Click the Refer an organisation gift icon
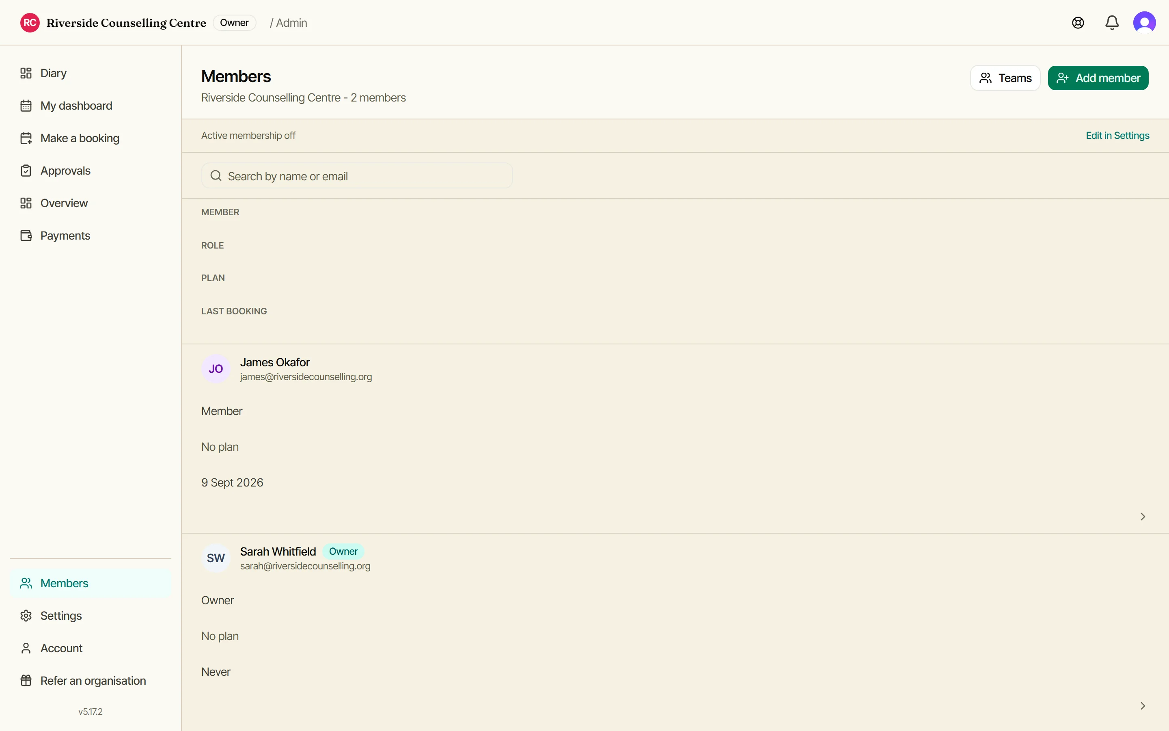Screen dimensions: 1169x731 click(x=26, y=680)
